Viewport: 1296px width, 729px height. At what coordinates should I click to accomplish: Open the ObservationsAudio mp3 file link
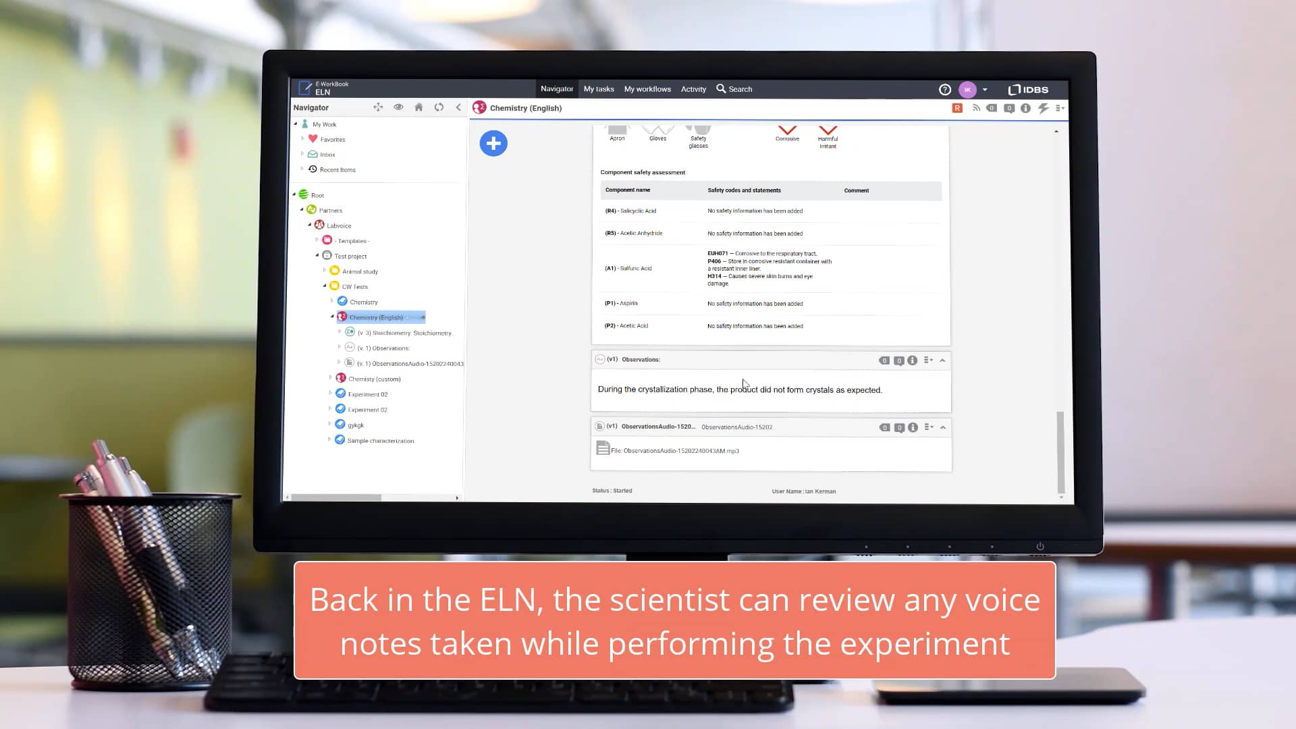coord(675,450)
